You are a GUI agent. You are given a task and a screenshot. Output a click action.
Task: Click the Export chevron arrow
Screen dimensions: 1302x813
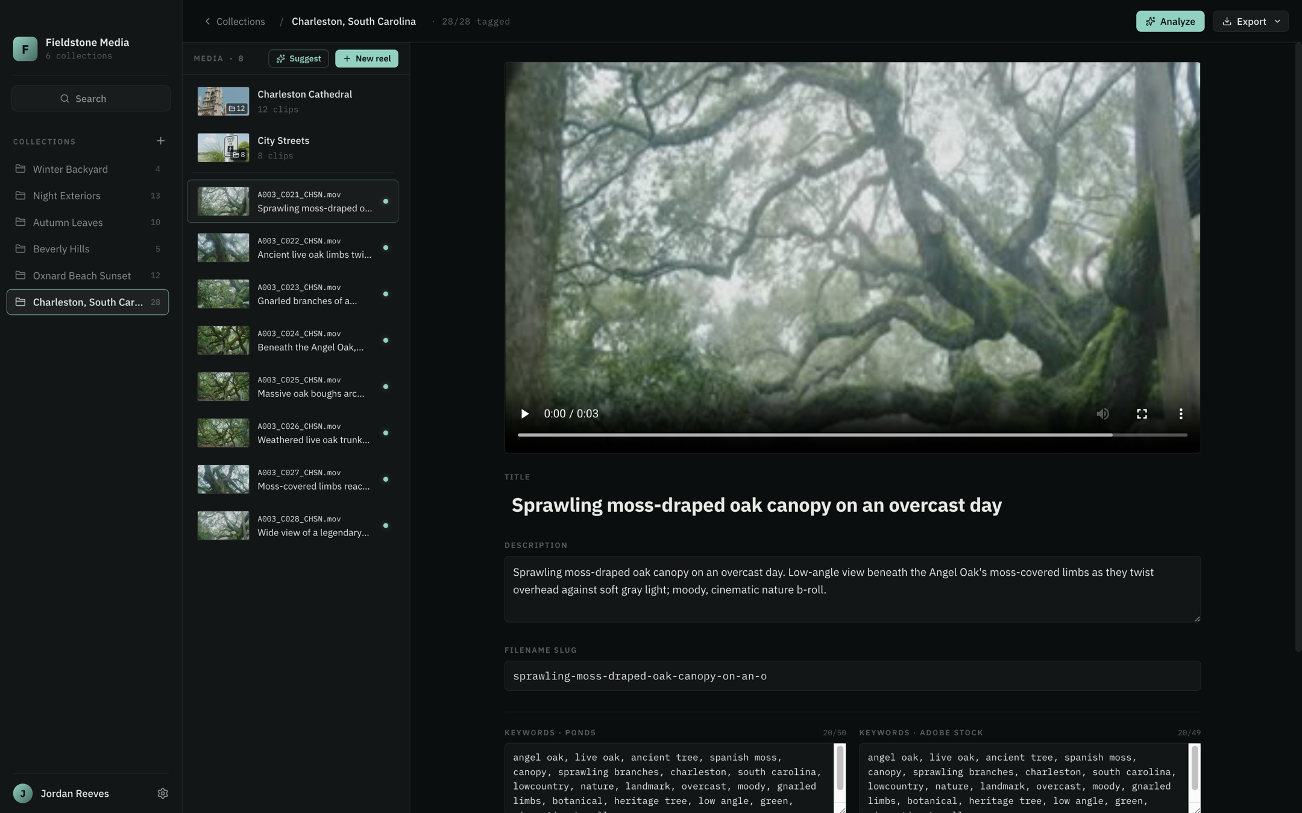pos(1277,21)
